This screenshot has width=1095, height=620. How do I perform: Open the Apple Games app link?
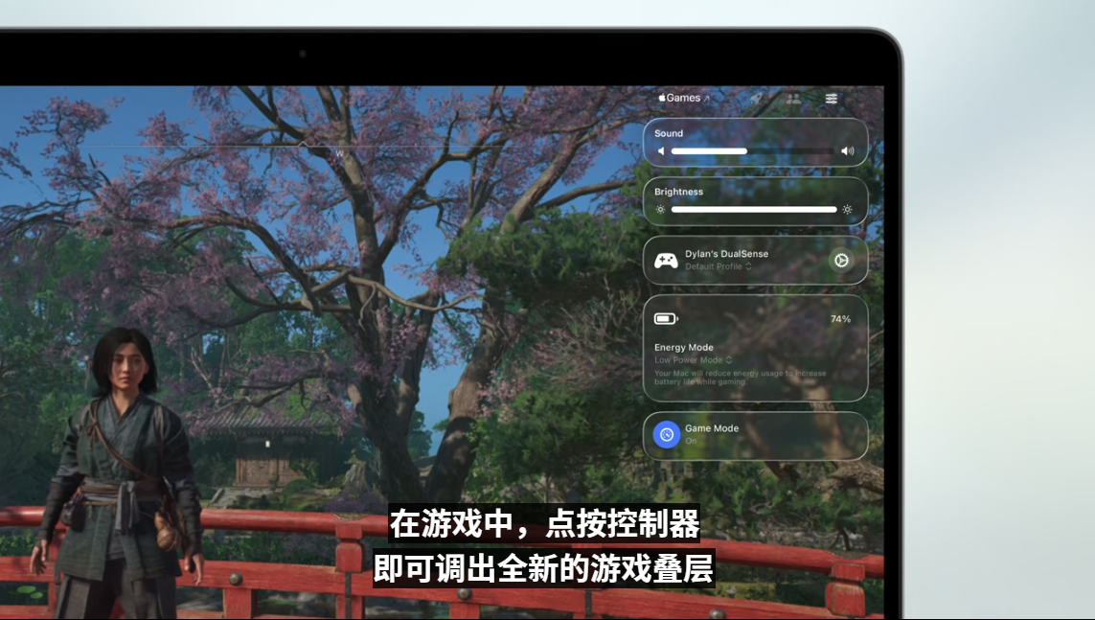pyautogui.click(x=684, y=98)
